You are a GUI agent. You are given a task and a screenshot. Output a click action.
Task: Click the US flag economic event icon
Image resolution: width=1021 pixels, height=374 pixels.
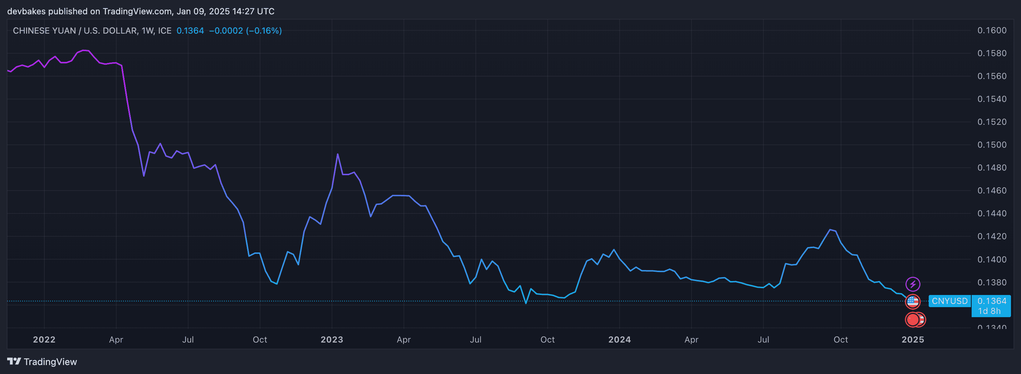[x=913, y=302]
